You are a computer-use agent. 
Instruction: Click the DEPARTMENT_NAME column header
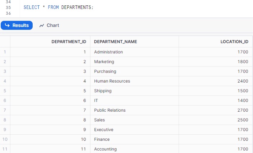pyautogui.click(x=115, y=42)
